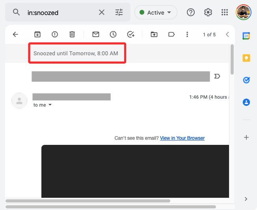Open the View in Your Browser link
The image size is (257, 210).
tap(182, 138)
